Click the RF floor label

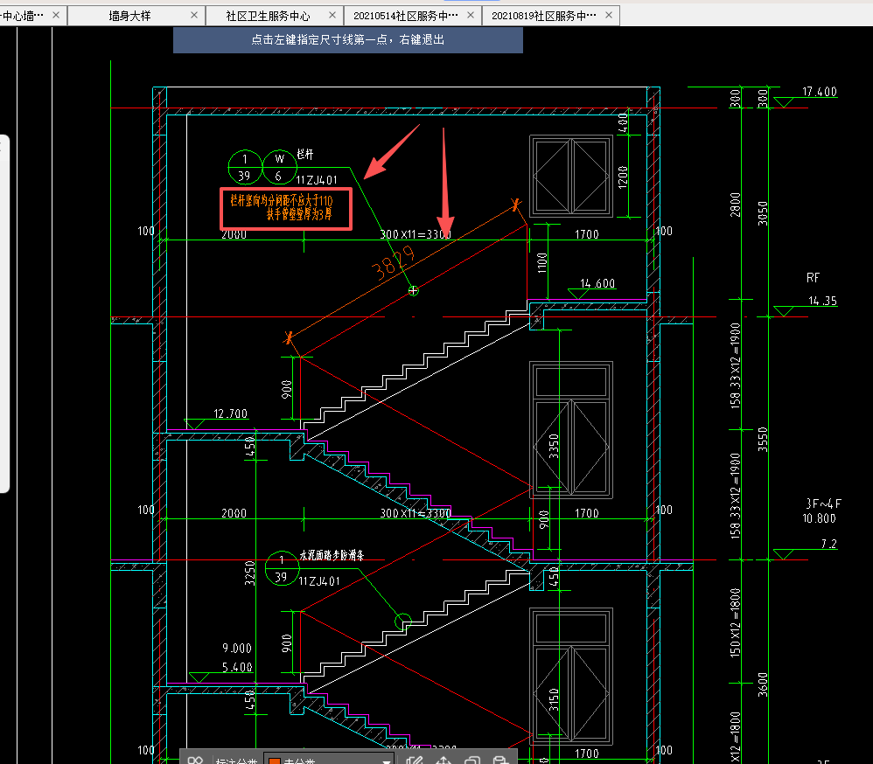coord(813,278)
